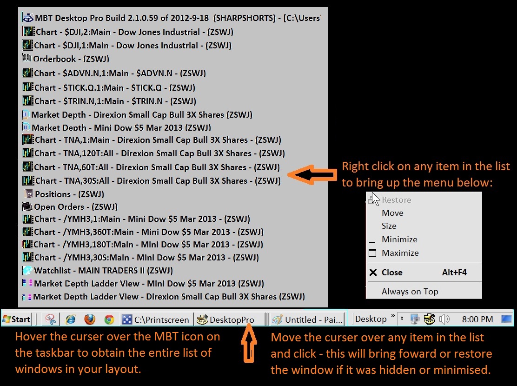517x386 pixels.
Task: Click the Desktop toolbar label
Action: pos(371,319)
